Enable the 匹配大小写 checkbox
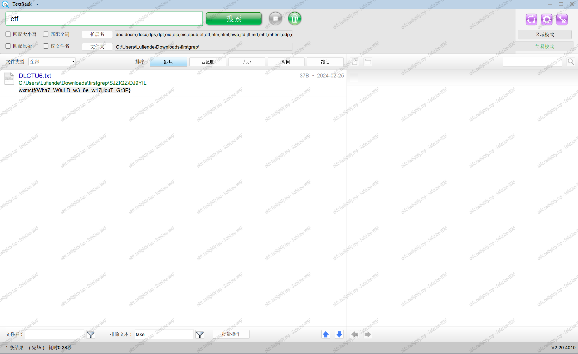This screenshot has height=354, width=578. [8, 34]
